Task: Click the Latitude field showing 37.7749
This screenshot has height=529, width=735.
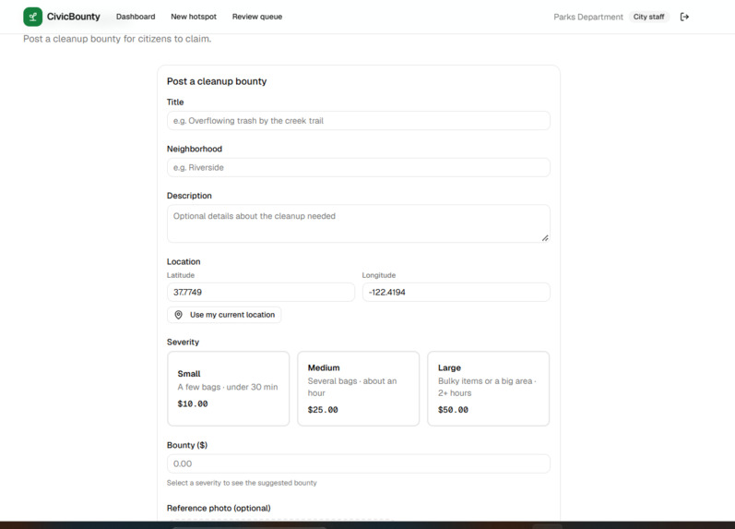Action: coord(261,292)
